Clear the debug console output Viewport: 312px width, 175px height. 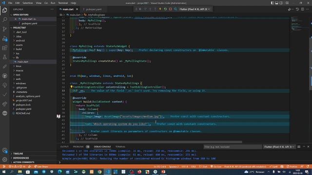(299, 147)
